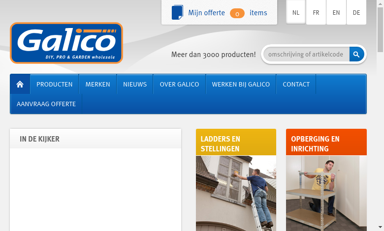Open LADDERS EN STELLINGEN category heading

[236, 142]
